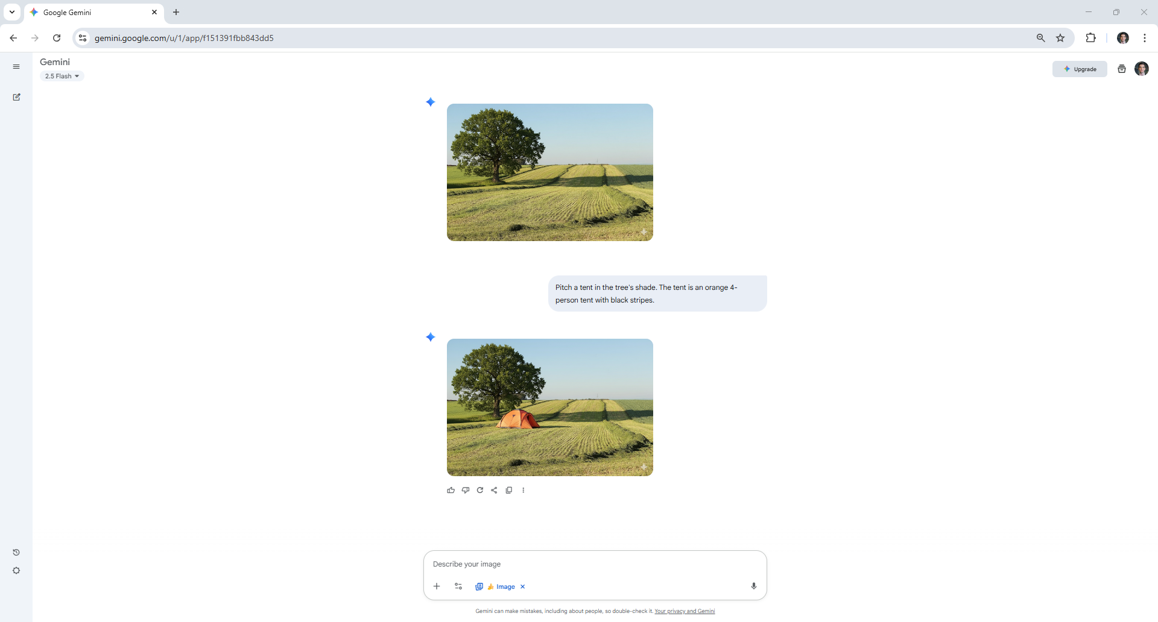1158x622 pixels.
Task: Start voice input with the microphone
Action: click(x=753, y=586)
